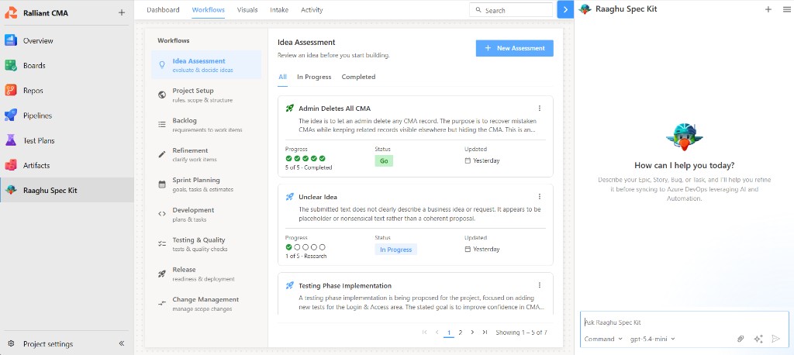Filter by Completed tab

358,77
